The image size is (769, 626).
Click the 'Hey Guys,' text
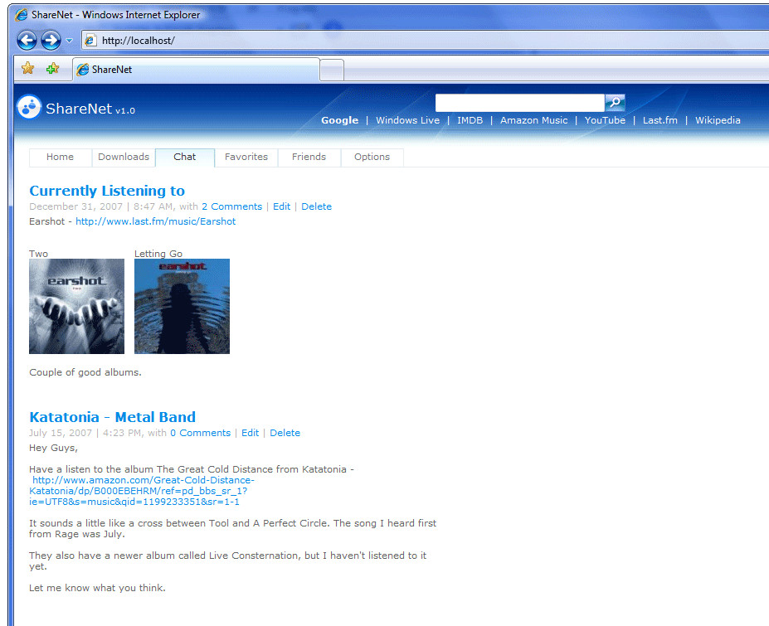tap(53, 448)
